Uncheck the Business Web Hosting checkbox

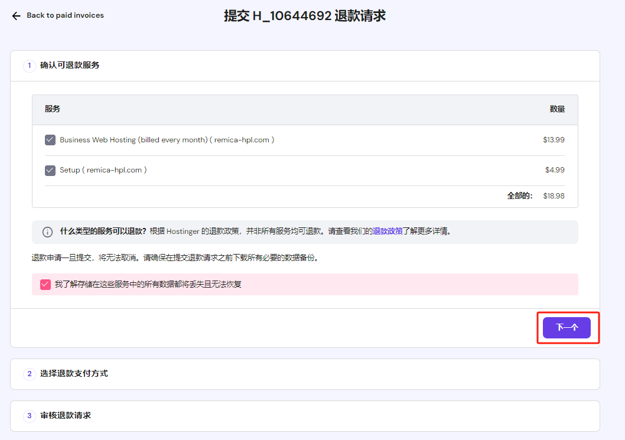tap(50, 140)
